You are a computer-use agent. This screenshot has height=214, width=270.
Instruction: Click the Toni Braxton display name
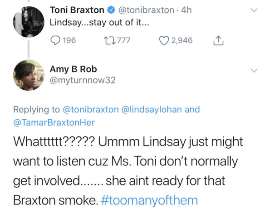click(77, 10)
